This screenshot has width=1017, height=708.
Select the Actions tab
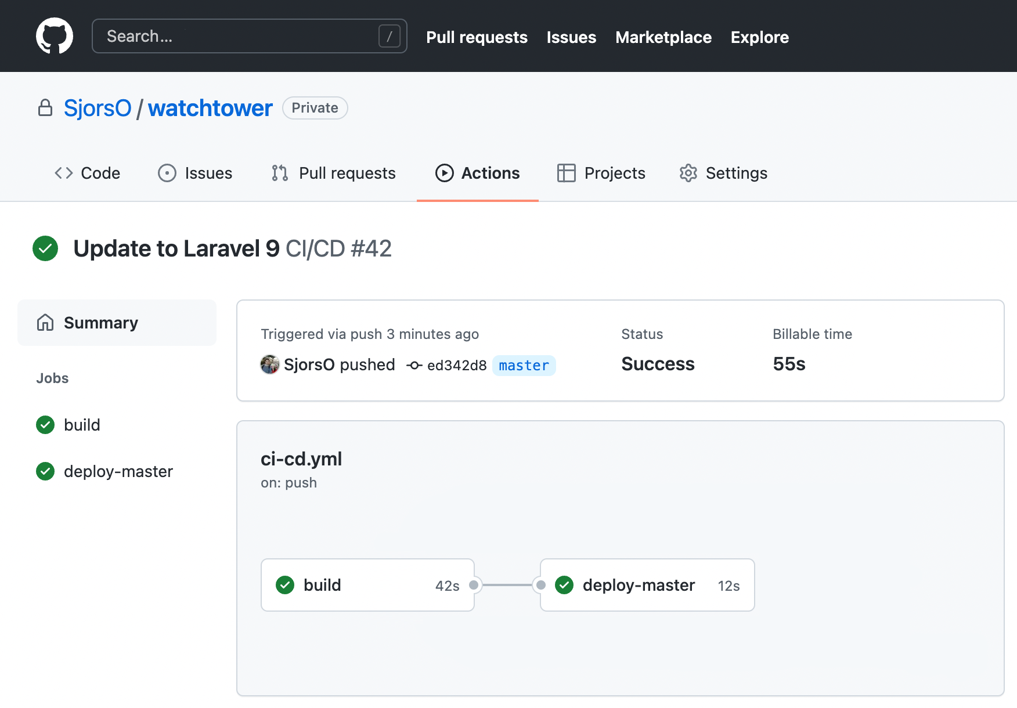click(478, 173)
